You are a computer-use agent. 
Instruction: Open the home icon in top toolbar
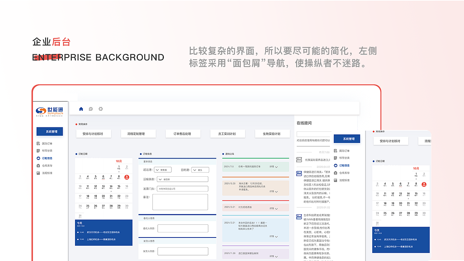(81, 109)
